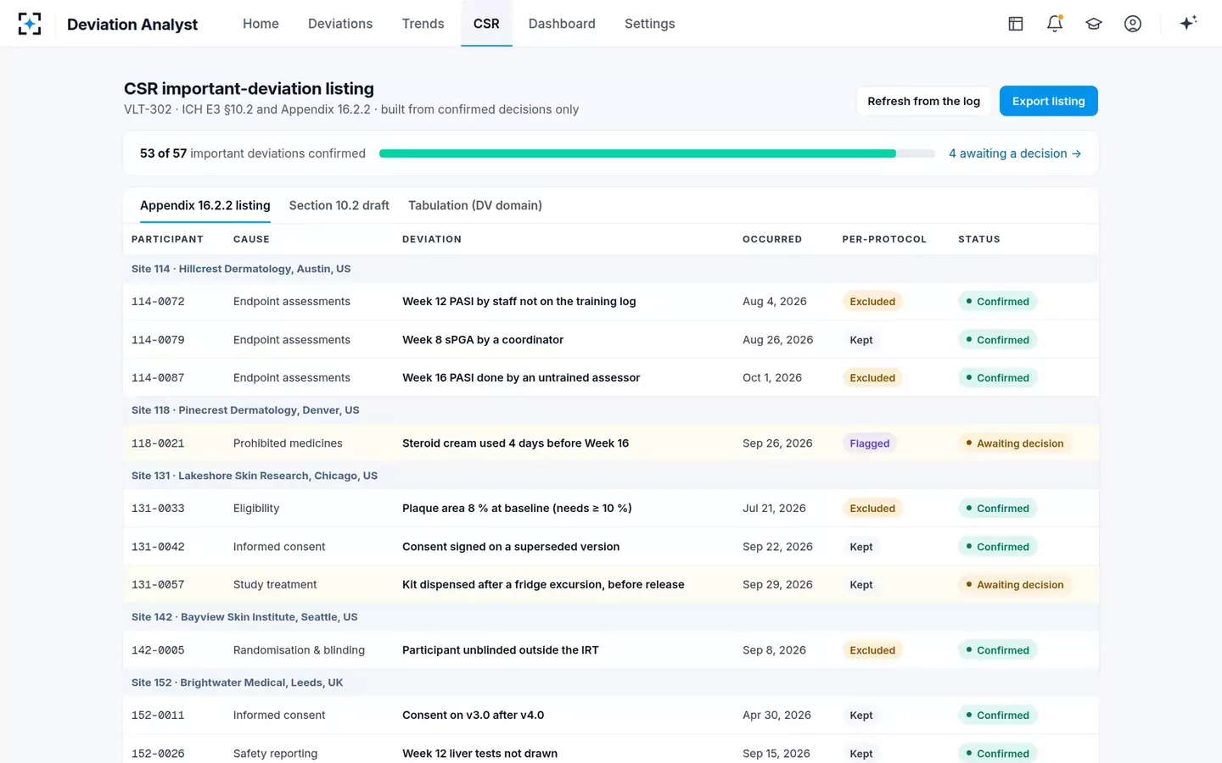The height and width of the screenshot is (763, 1222).
Task: Click the Deviation Analyst logo icon
Action: click(30, 24)
